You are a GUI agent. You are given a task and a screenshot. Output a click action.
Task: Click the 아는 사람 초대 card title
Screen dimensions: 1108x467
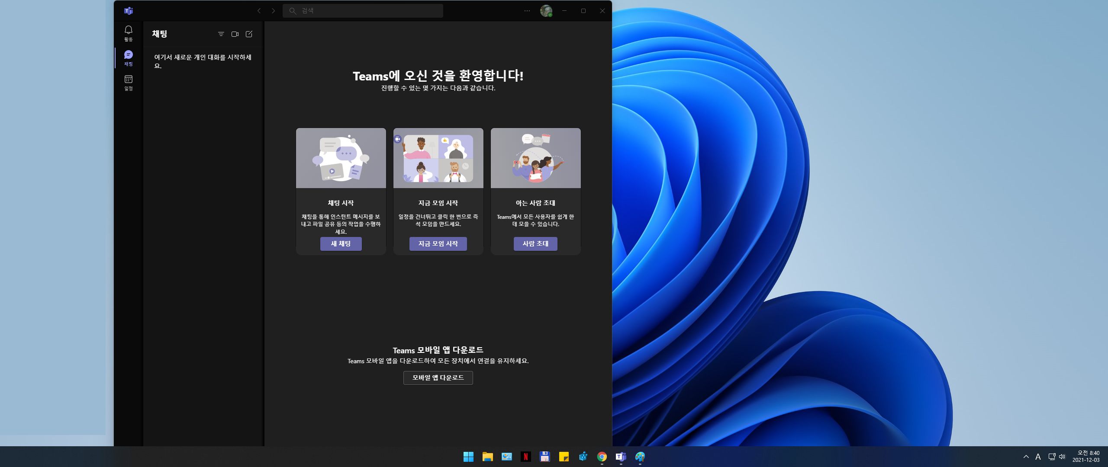coord(535,203)
